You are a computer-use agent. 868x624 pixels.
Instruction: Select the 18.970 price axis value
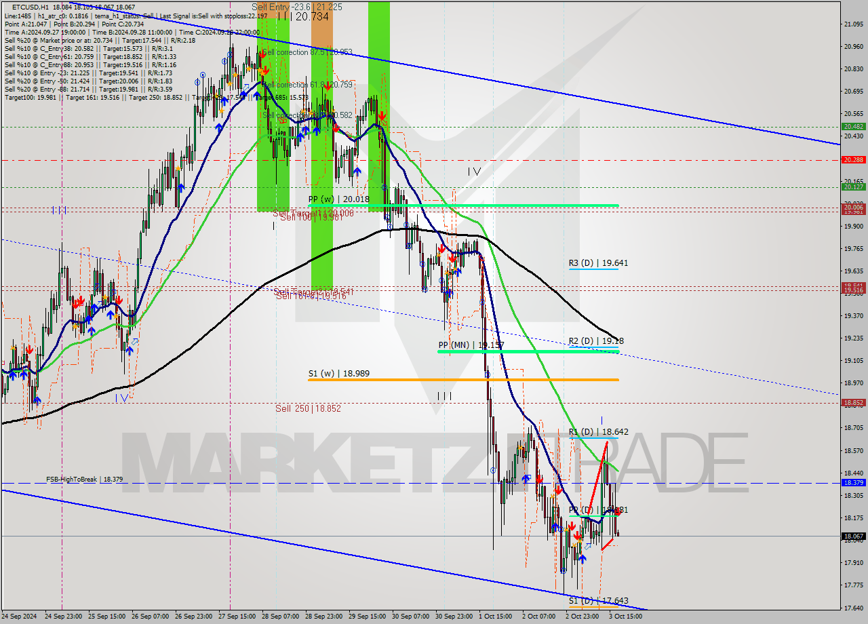pos(853,383)
